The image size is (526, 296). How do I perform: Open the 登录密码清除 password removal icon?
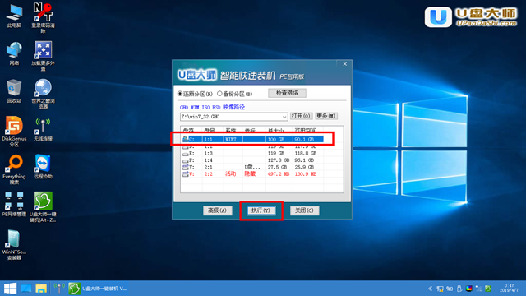tap(43, 18)
